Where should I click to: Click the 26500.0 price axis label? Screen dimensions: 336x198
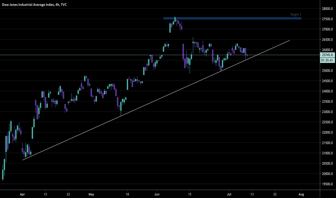327,40
